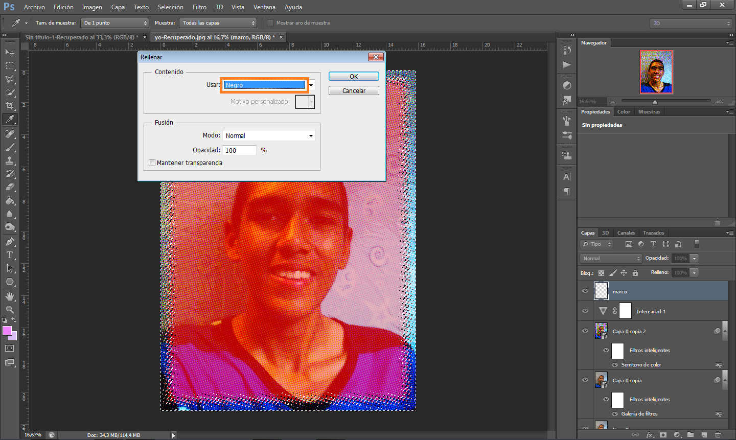Enable Mantener transparencia checkbox

coord(152,163)
